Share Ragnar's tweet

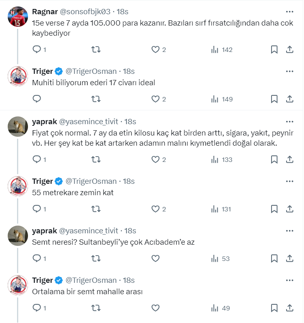click(290, 50)
